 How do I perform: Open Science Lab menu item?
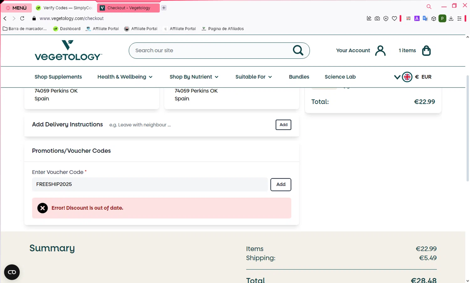[340, 77]
